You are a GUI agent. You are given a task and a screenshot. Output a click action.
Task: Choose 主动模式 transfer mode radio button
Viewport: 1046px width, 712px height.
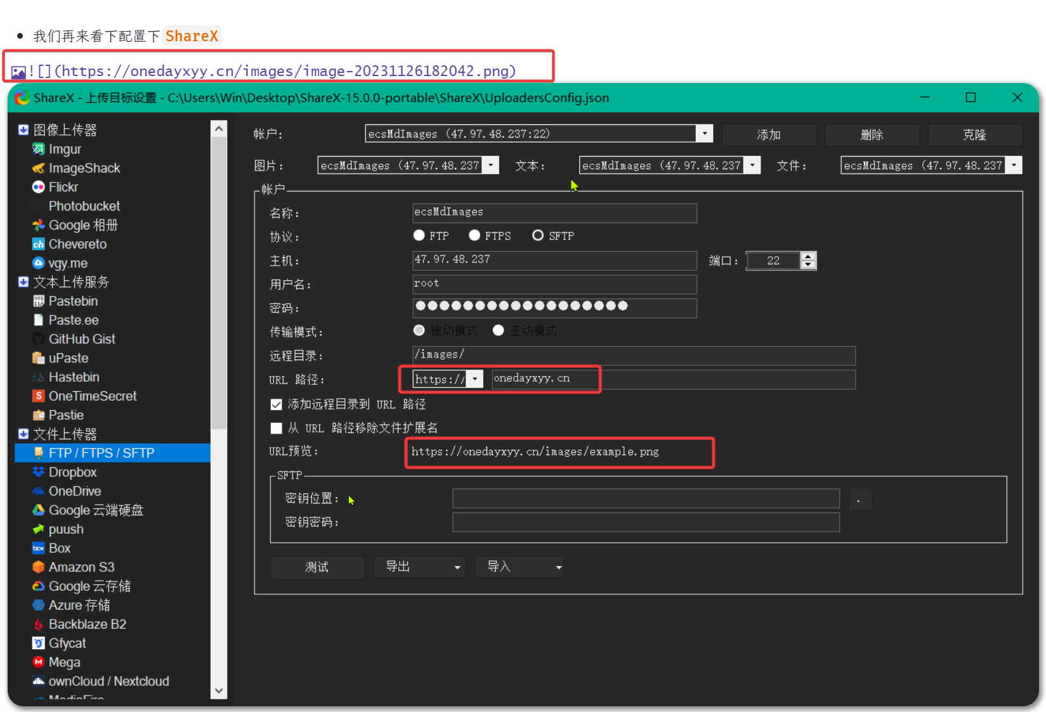click(x=499, y=330)
